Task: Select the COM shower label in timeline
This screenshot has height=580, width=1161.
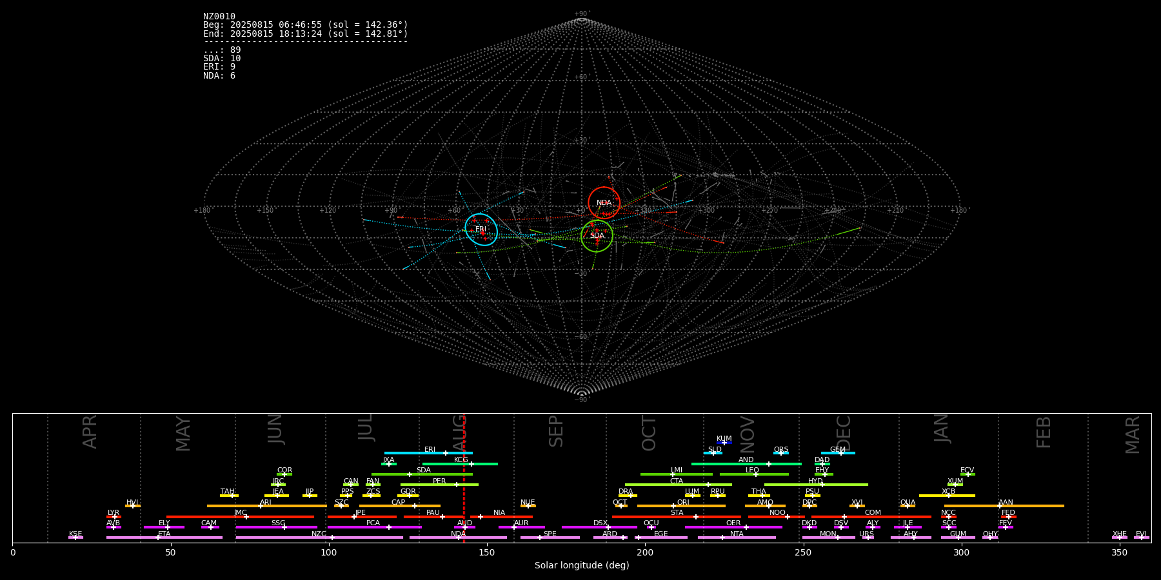Action: point(873,513)
